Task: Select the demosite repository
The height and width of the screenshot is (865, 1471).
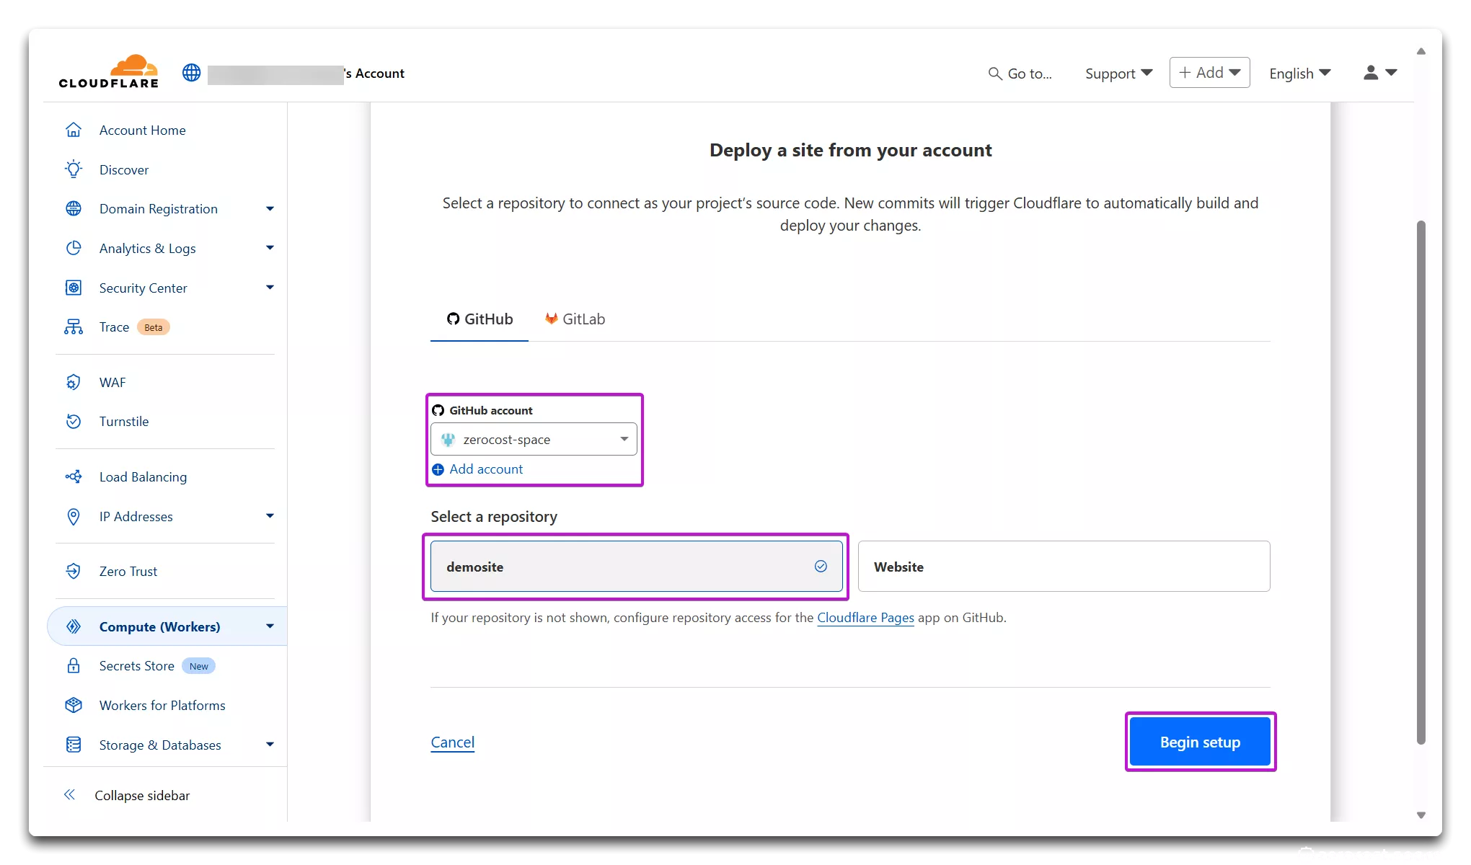Action: pos(637,567)
